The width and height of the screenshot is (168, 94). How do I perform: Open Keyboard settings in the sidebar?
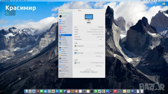tap(65, 74)
